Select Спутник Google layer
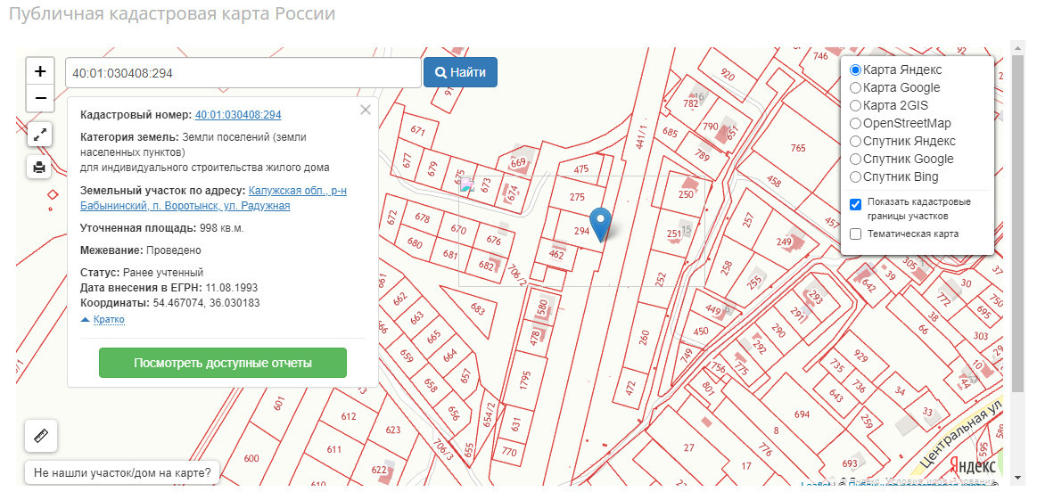The image size is (1037, 500). tap(855, 159)
